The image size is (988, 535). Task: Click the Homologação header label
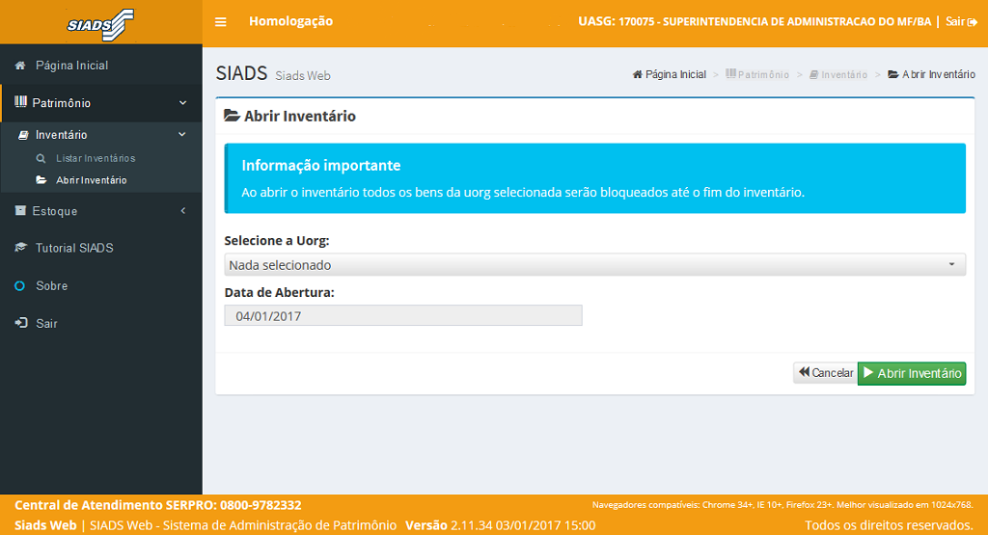pos(290,21)
